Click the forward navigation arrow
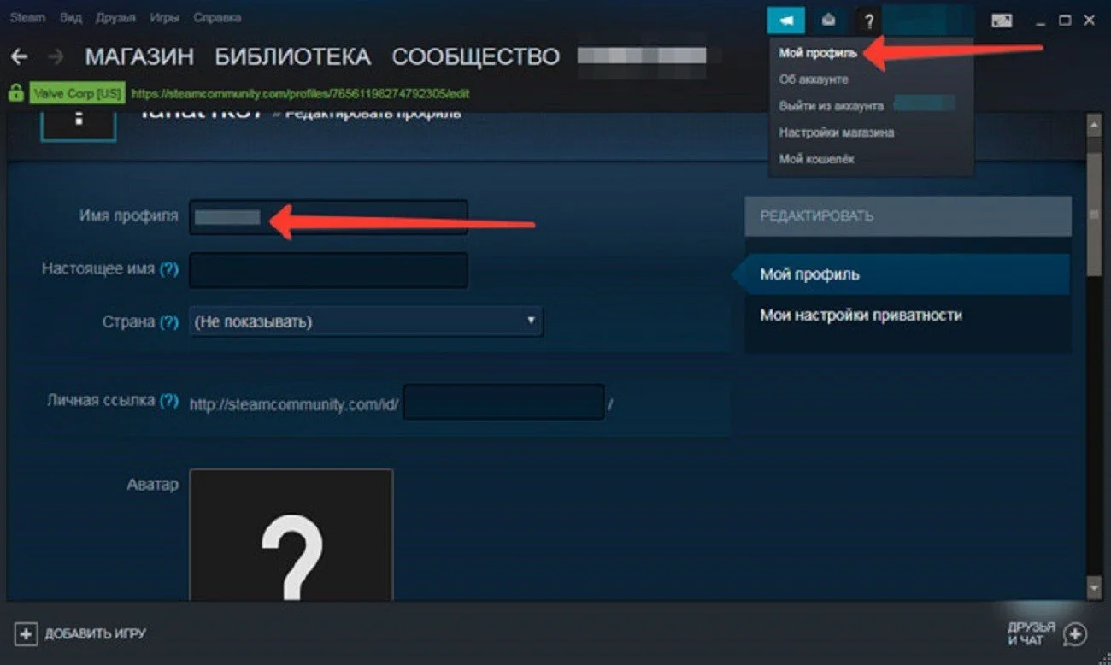The image size is (1111, 665). [56, 57]
